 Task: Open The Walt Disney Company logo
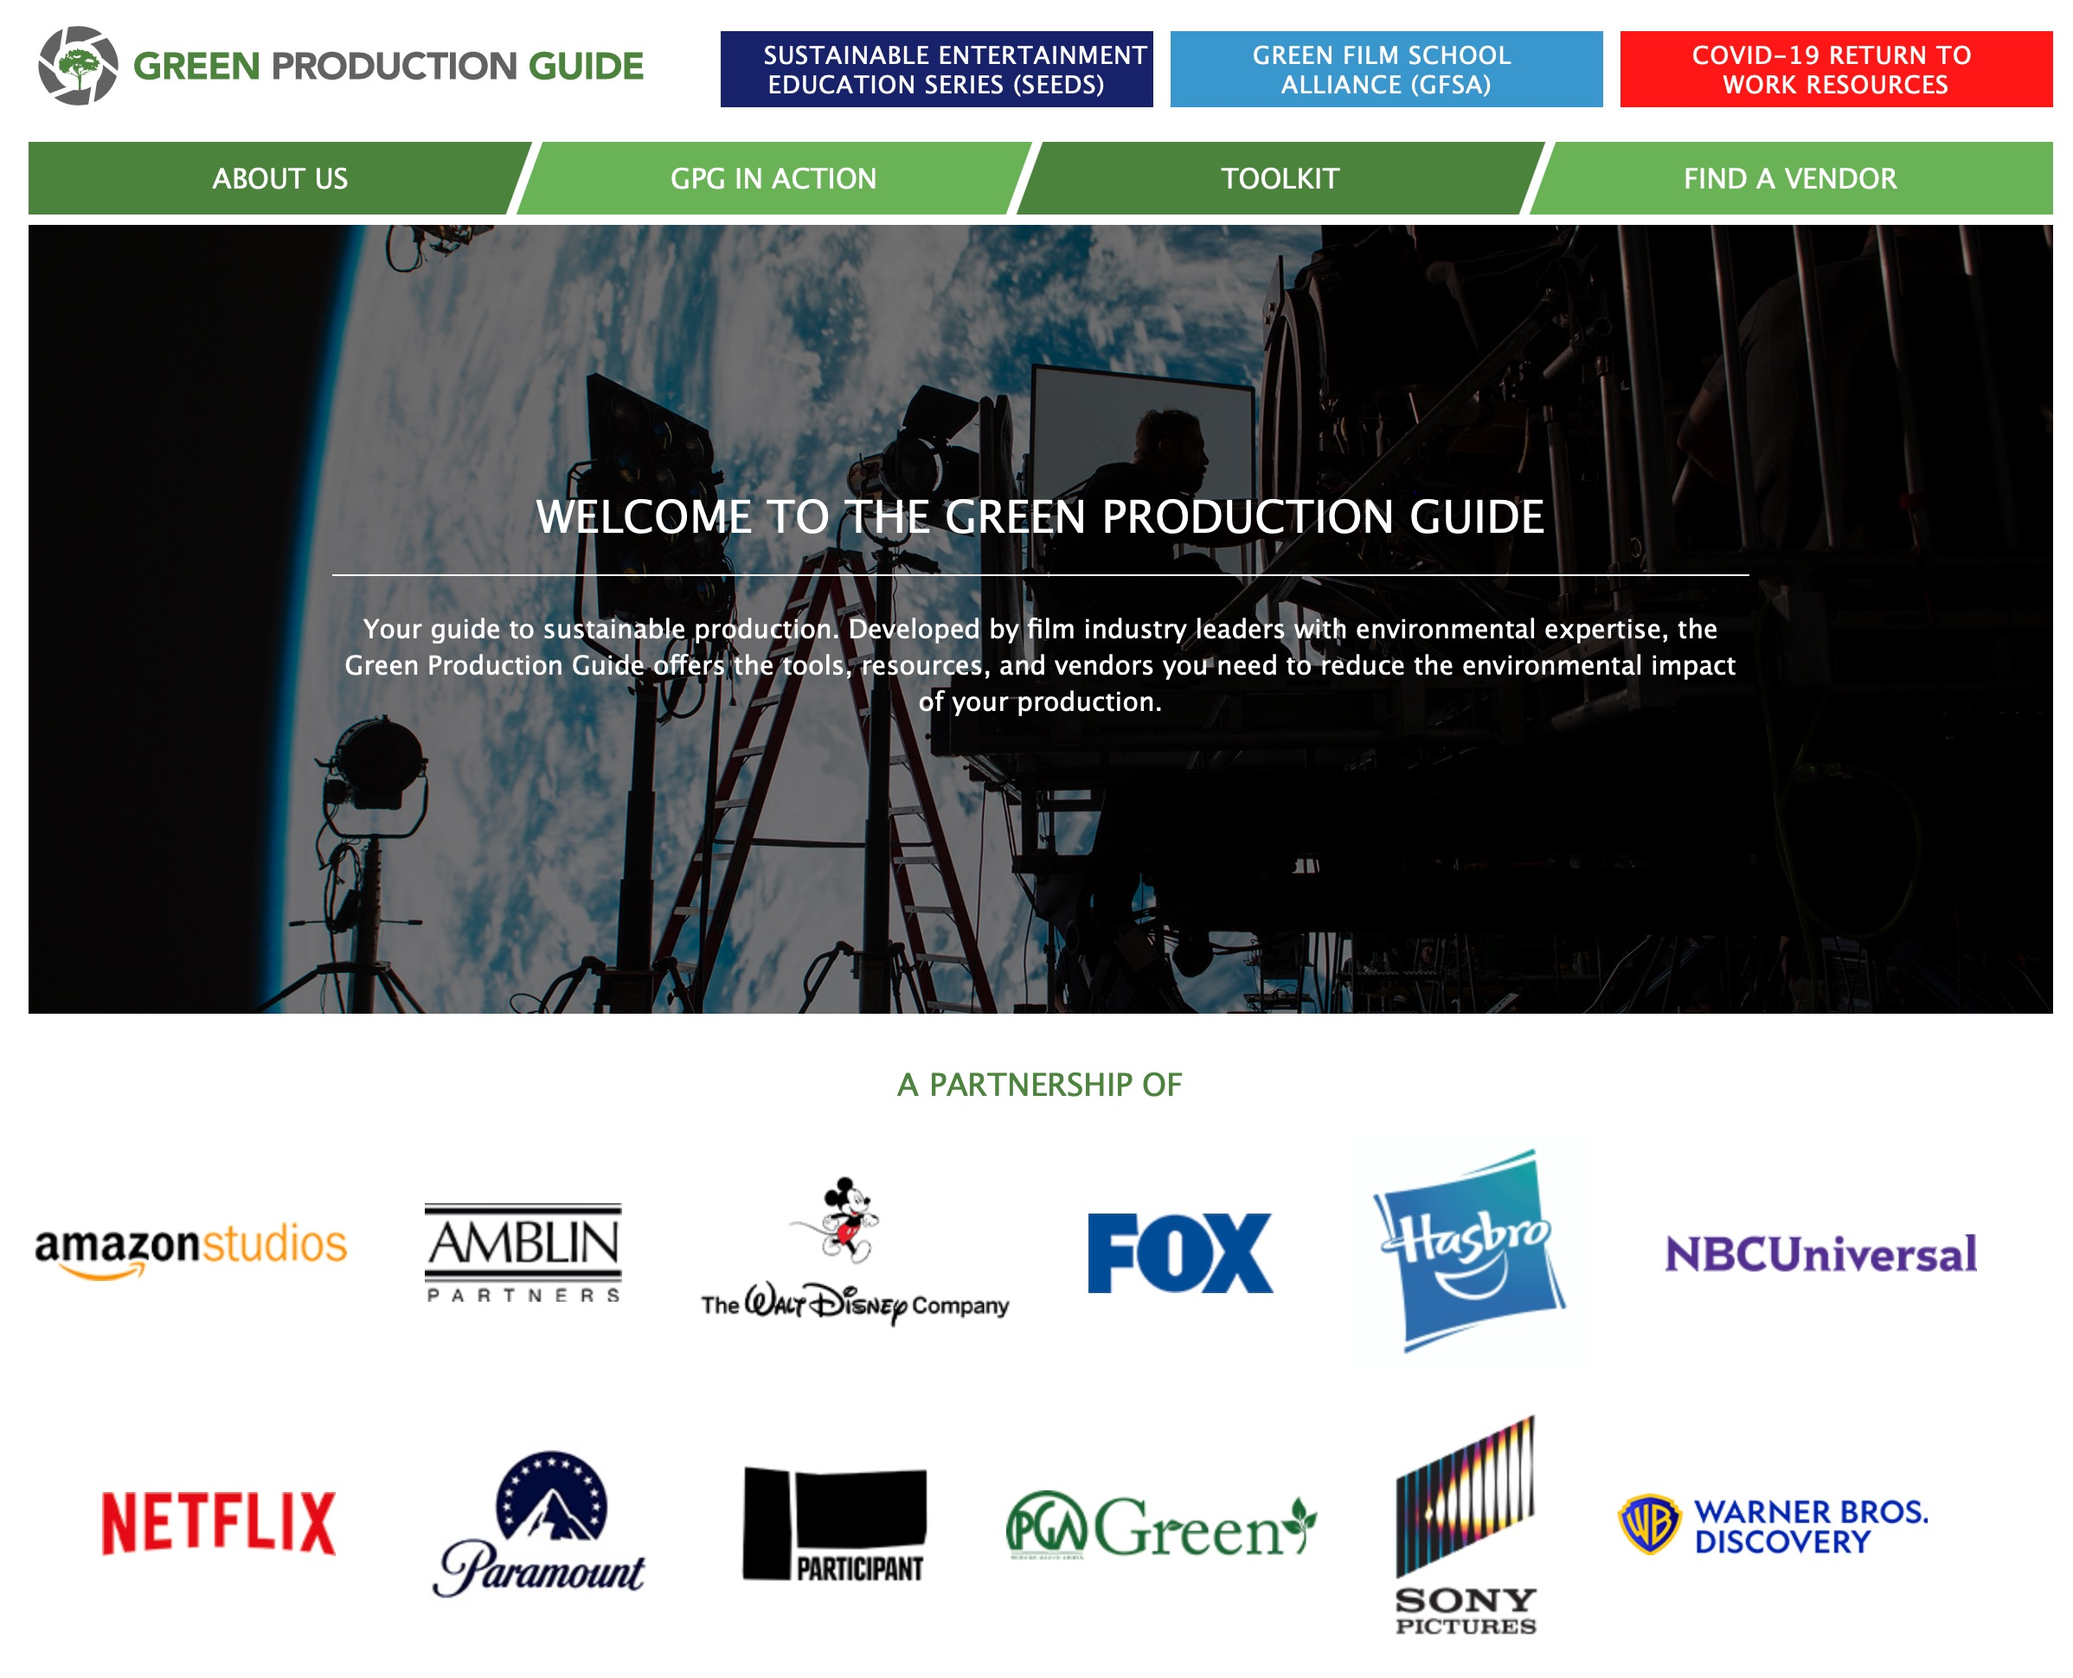(x=854, y=1252)
